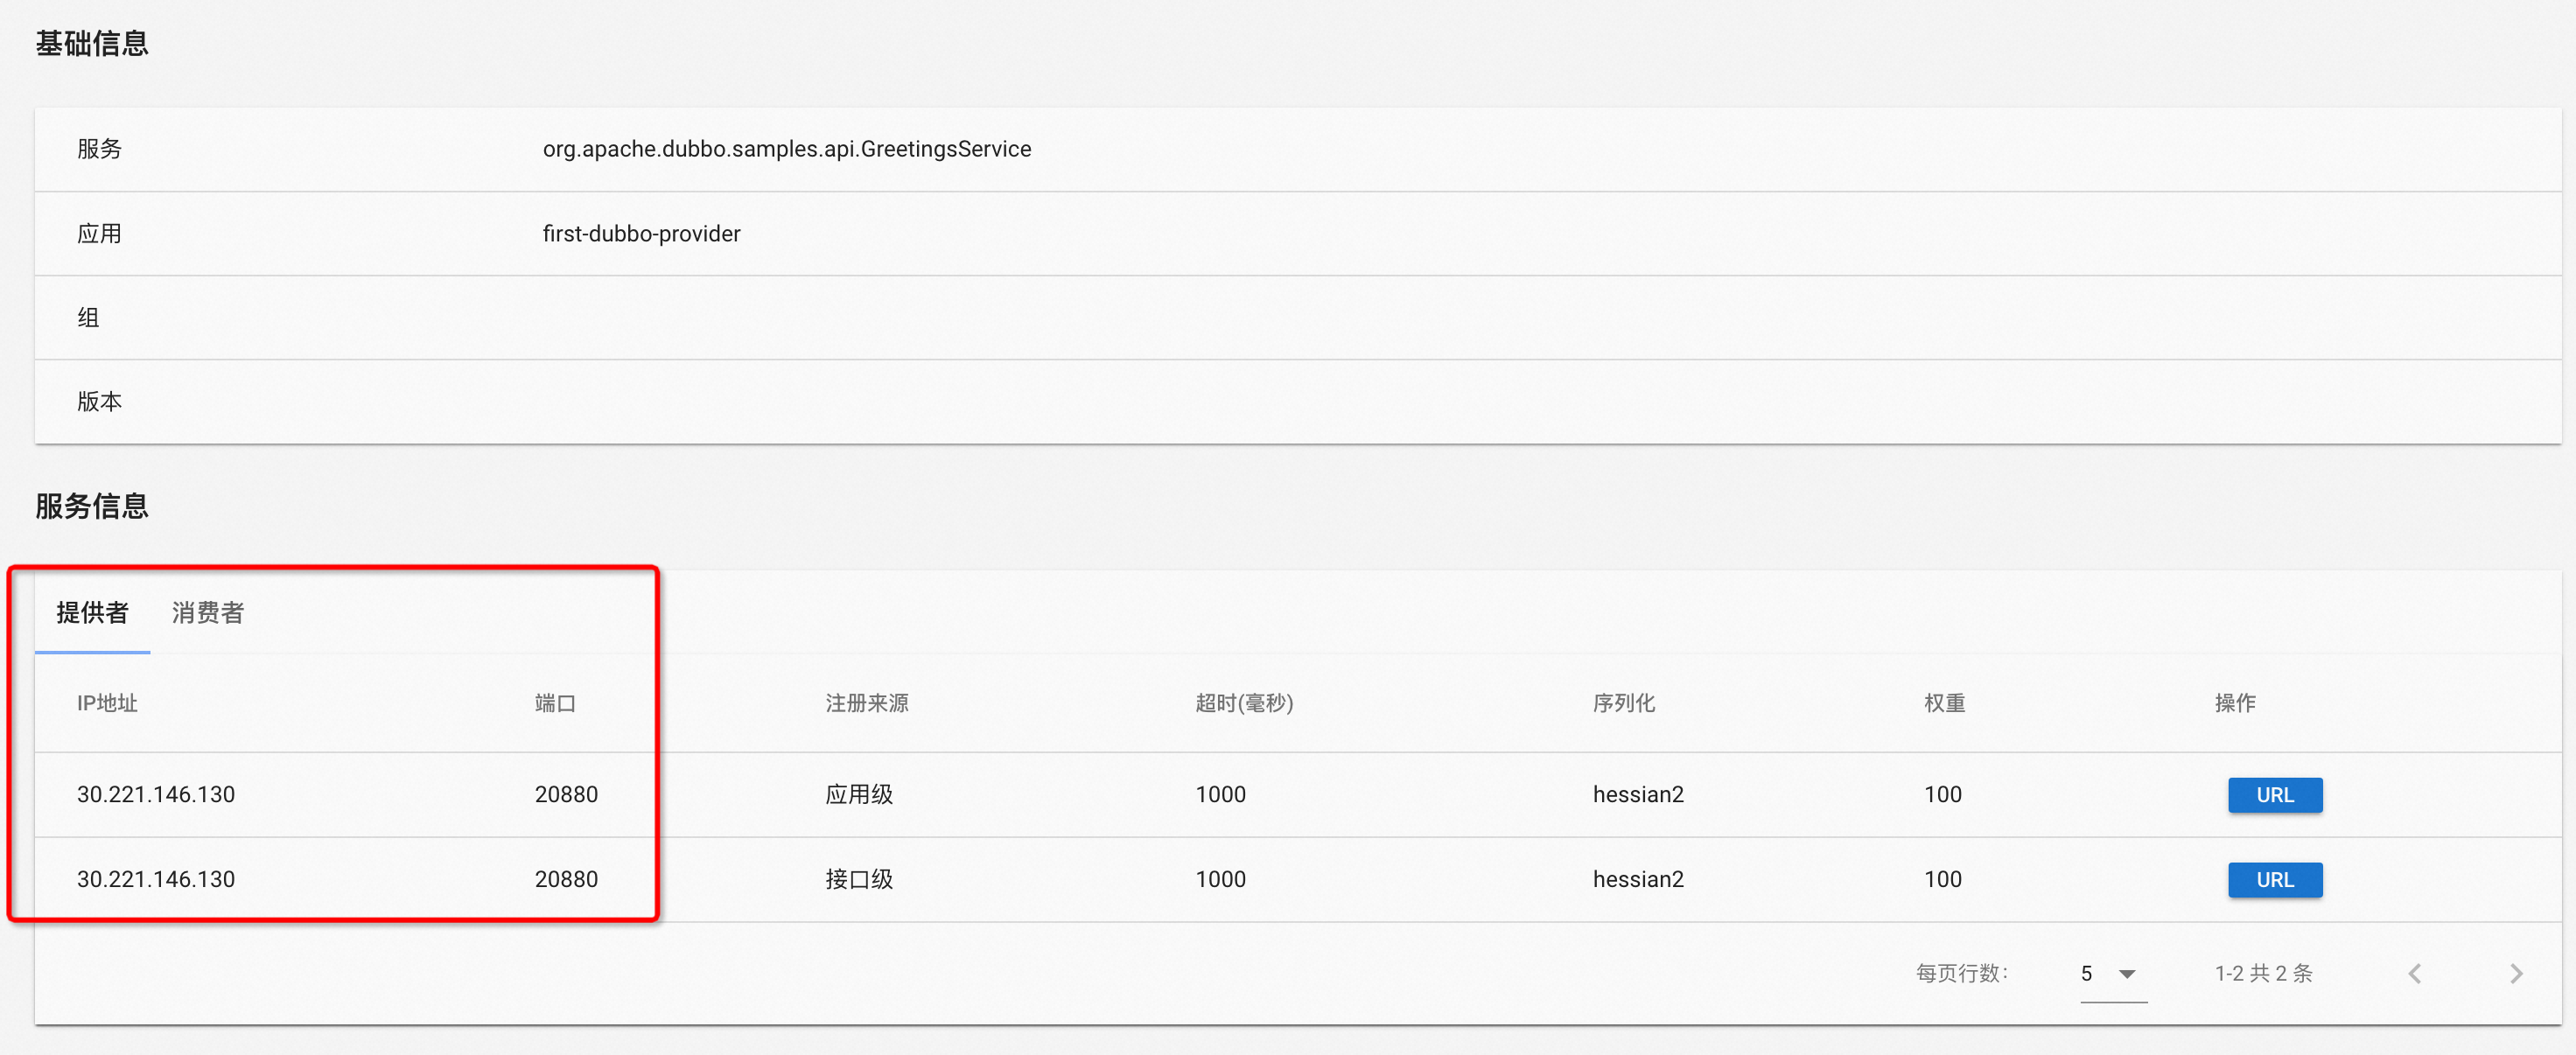Click the 接口级 registry source cell

pos(858,879)
